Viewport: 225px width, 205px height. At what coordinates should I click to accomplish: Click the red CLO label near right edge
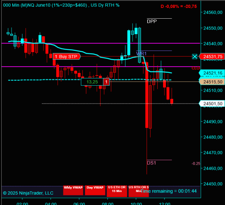[196, 68]
